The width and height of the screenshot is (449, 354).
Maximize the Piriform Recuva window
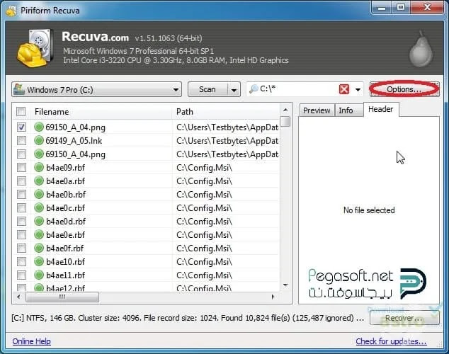click(x=401, y=8)
